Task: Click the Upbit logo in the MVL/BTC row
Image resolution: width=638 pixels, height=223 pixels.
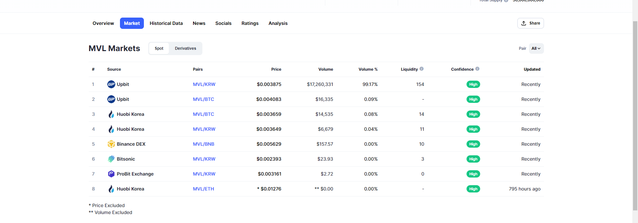Action: point(111,99)
